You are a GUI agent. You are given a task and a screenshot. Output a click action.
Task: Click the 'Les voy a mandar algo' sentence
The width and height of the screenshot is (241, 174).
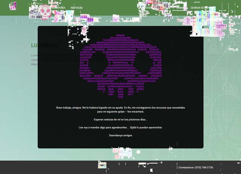tap(120, 128)
